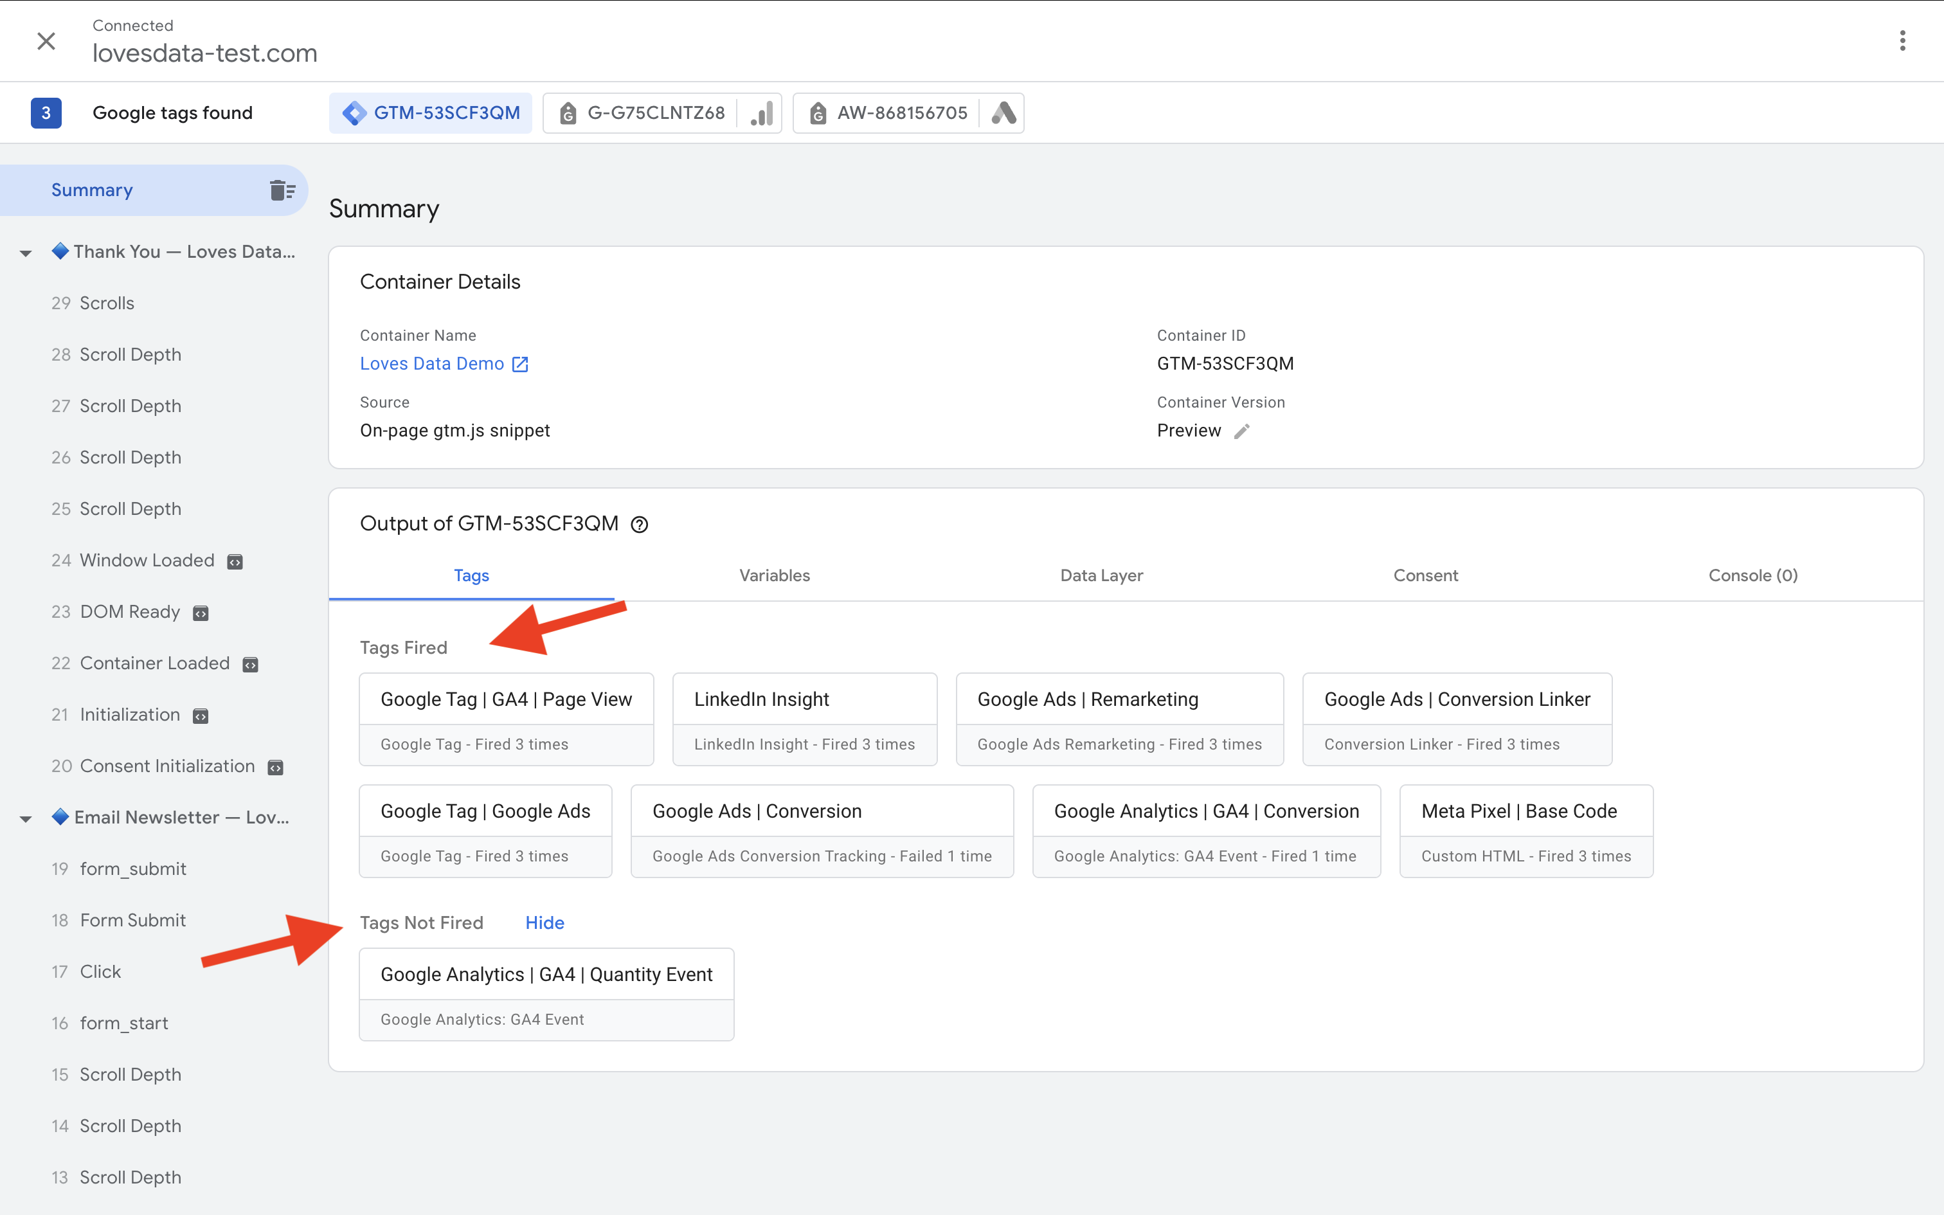This screenshot has width=1944, height=1215.
Task: Open the Data Layer tab
Action: pyautogui.click(x=1101, y=575)
